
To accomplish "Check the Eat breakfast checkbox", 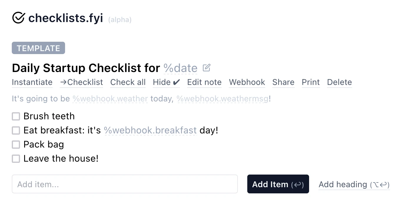I will [16, 130].
